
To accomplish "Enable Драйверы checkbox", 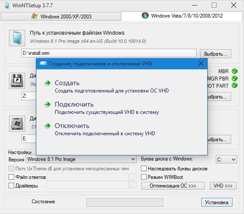I will tap(11, 186).
